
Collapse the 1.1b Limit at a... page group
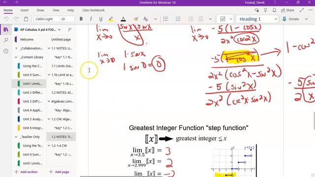49,75
